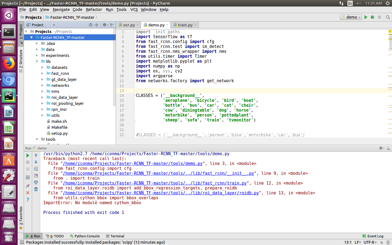The width and height of the screenshot is (392, 245).
Task: Toggle pin tab in Run panel
Action: [28, 186]
